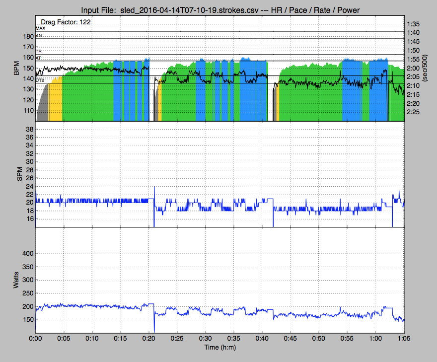Click the 0:30 time tick label
The image size is (437, 362).
[206, 338]
